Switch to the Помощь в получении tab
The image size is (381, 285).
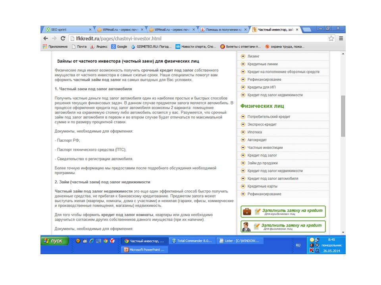223,30
